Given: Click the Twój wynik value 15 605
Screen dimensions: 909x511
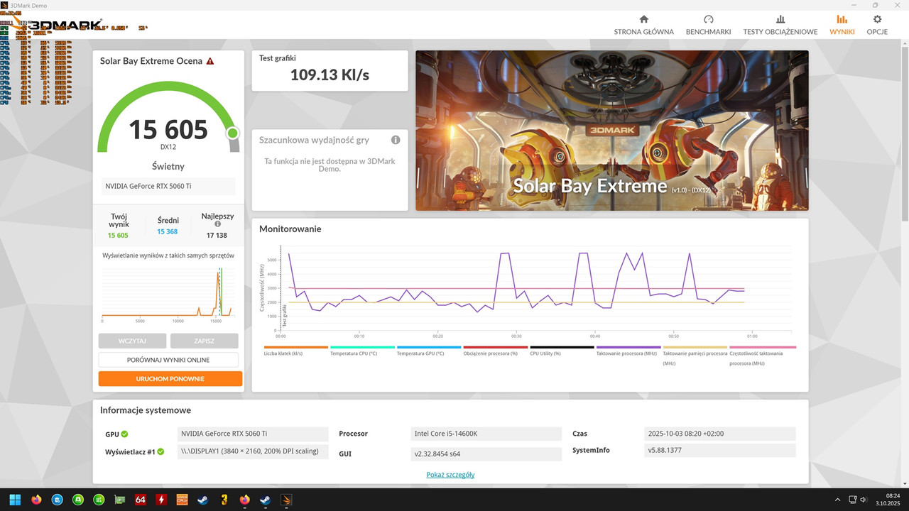Looking at the screenshot, I should pyautogui.click(x=118, y=235).
